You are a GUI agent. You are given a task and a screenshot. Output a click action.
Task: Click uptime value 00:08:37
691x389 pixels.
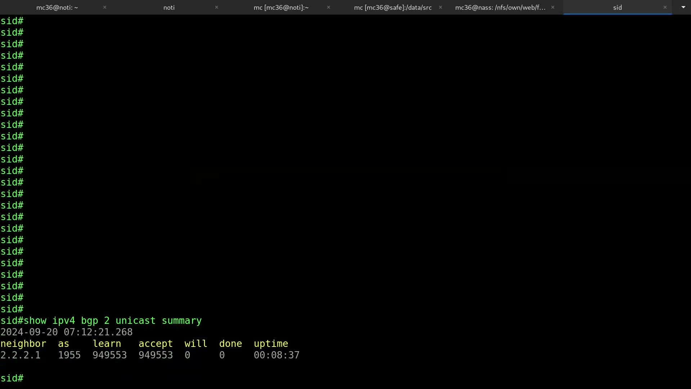(x=277, y=355)
